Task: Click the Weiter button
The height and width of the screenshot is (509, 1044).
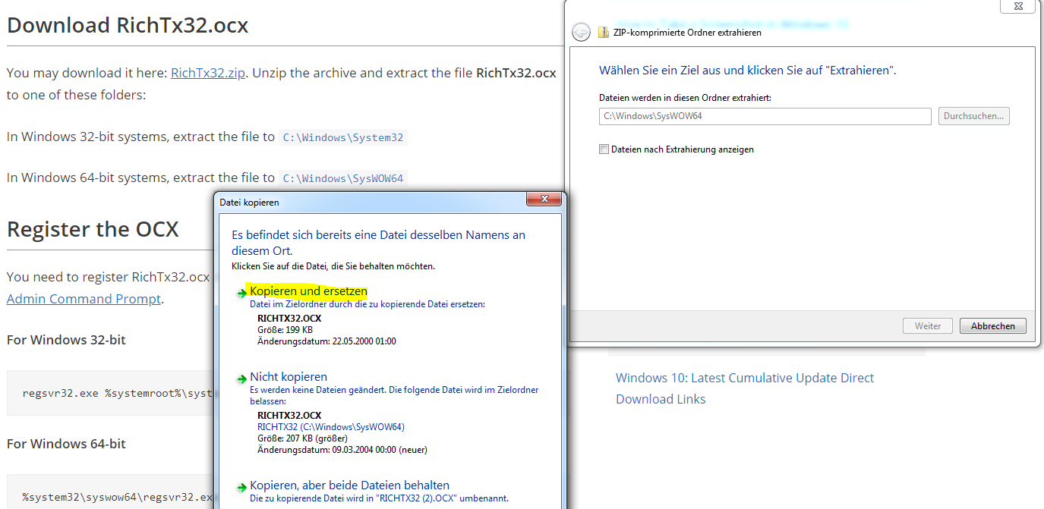Action: tap(928, 325)
